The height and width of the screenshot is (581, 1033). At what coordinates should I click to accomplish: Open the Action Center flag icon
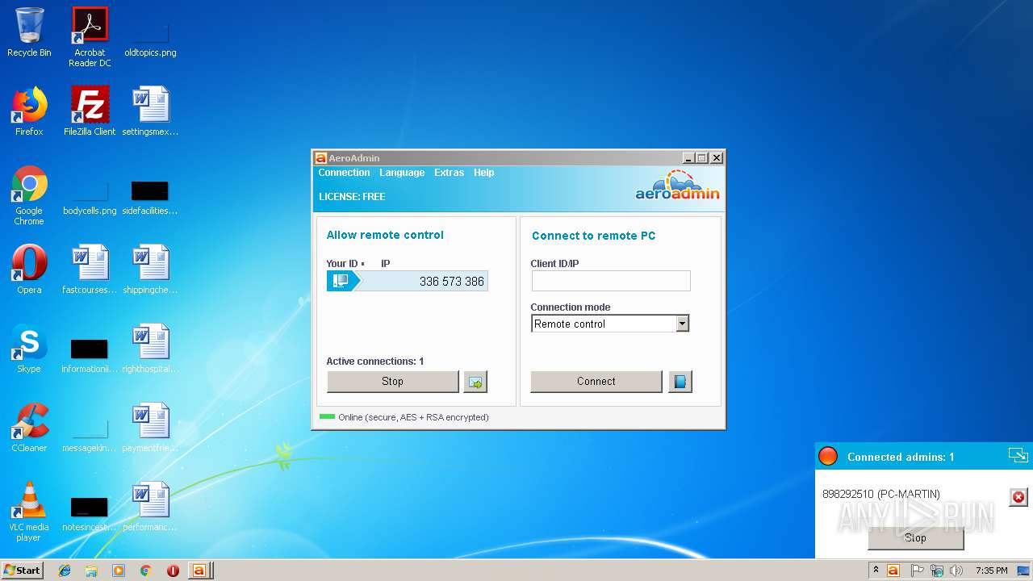(x=917, y=571)
